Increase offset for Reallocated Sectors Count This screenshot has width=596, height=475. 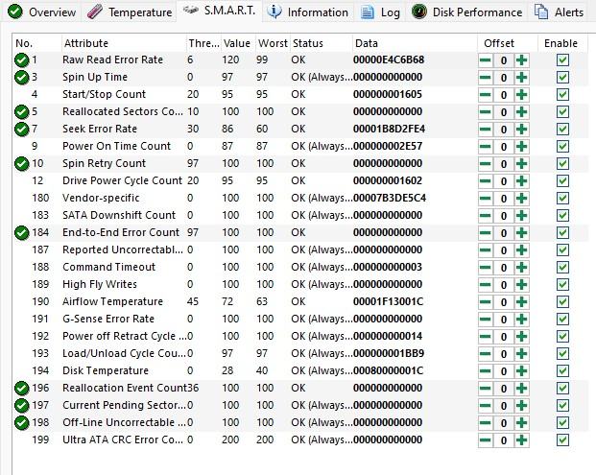[522, 112]
